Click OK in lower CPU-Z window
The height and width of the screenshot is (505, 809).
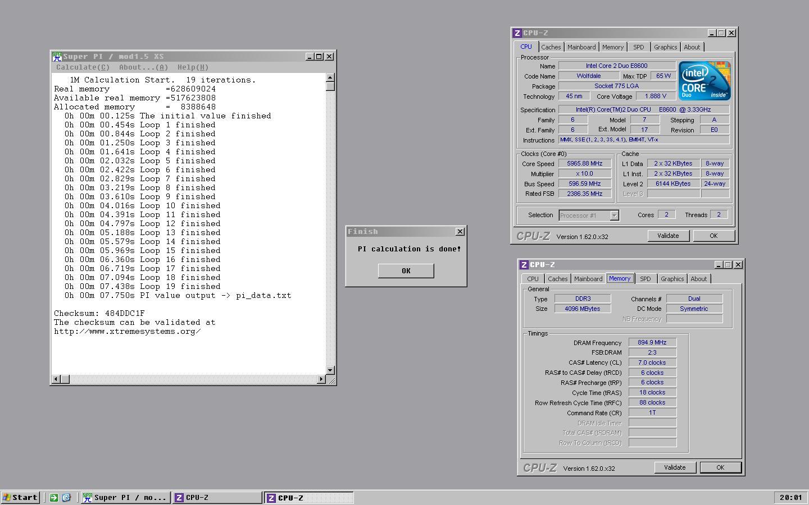click(720, 467)
